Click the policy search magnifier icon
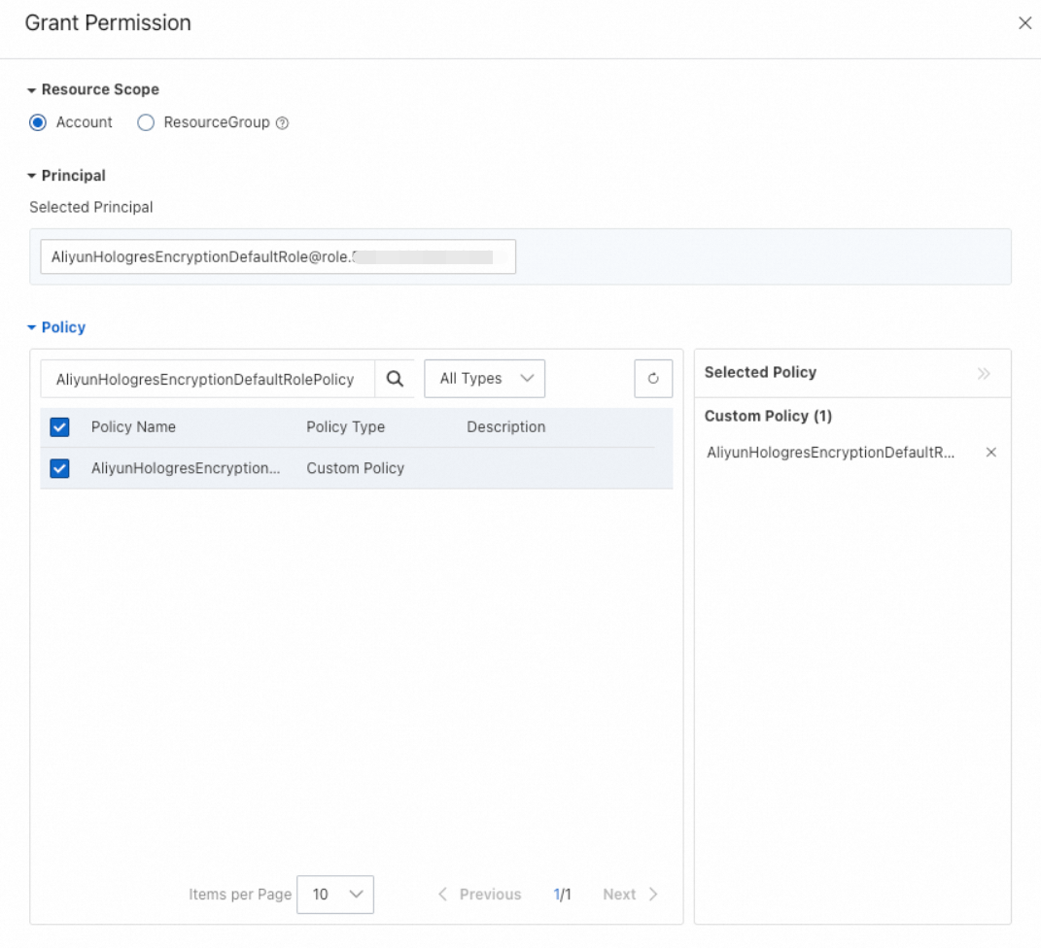Image resolution: width=1041 pixels, height=948 pixels. 395,379
